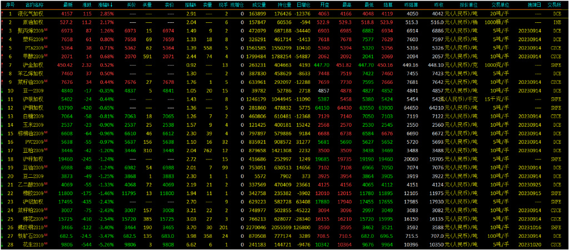
Task: Click the green down arrow beside 花生2310
Action: point(2,244)
